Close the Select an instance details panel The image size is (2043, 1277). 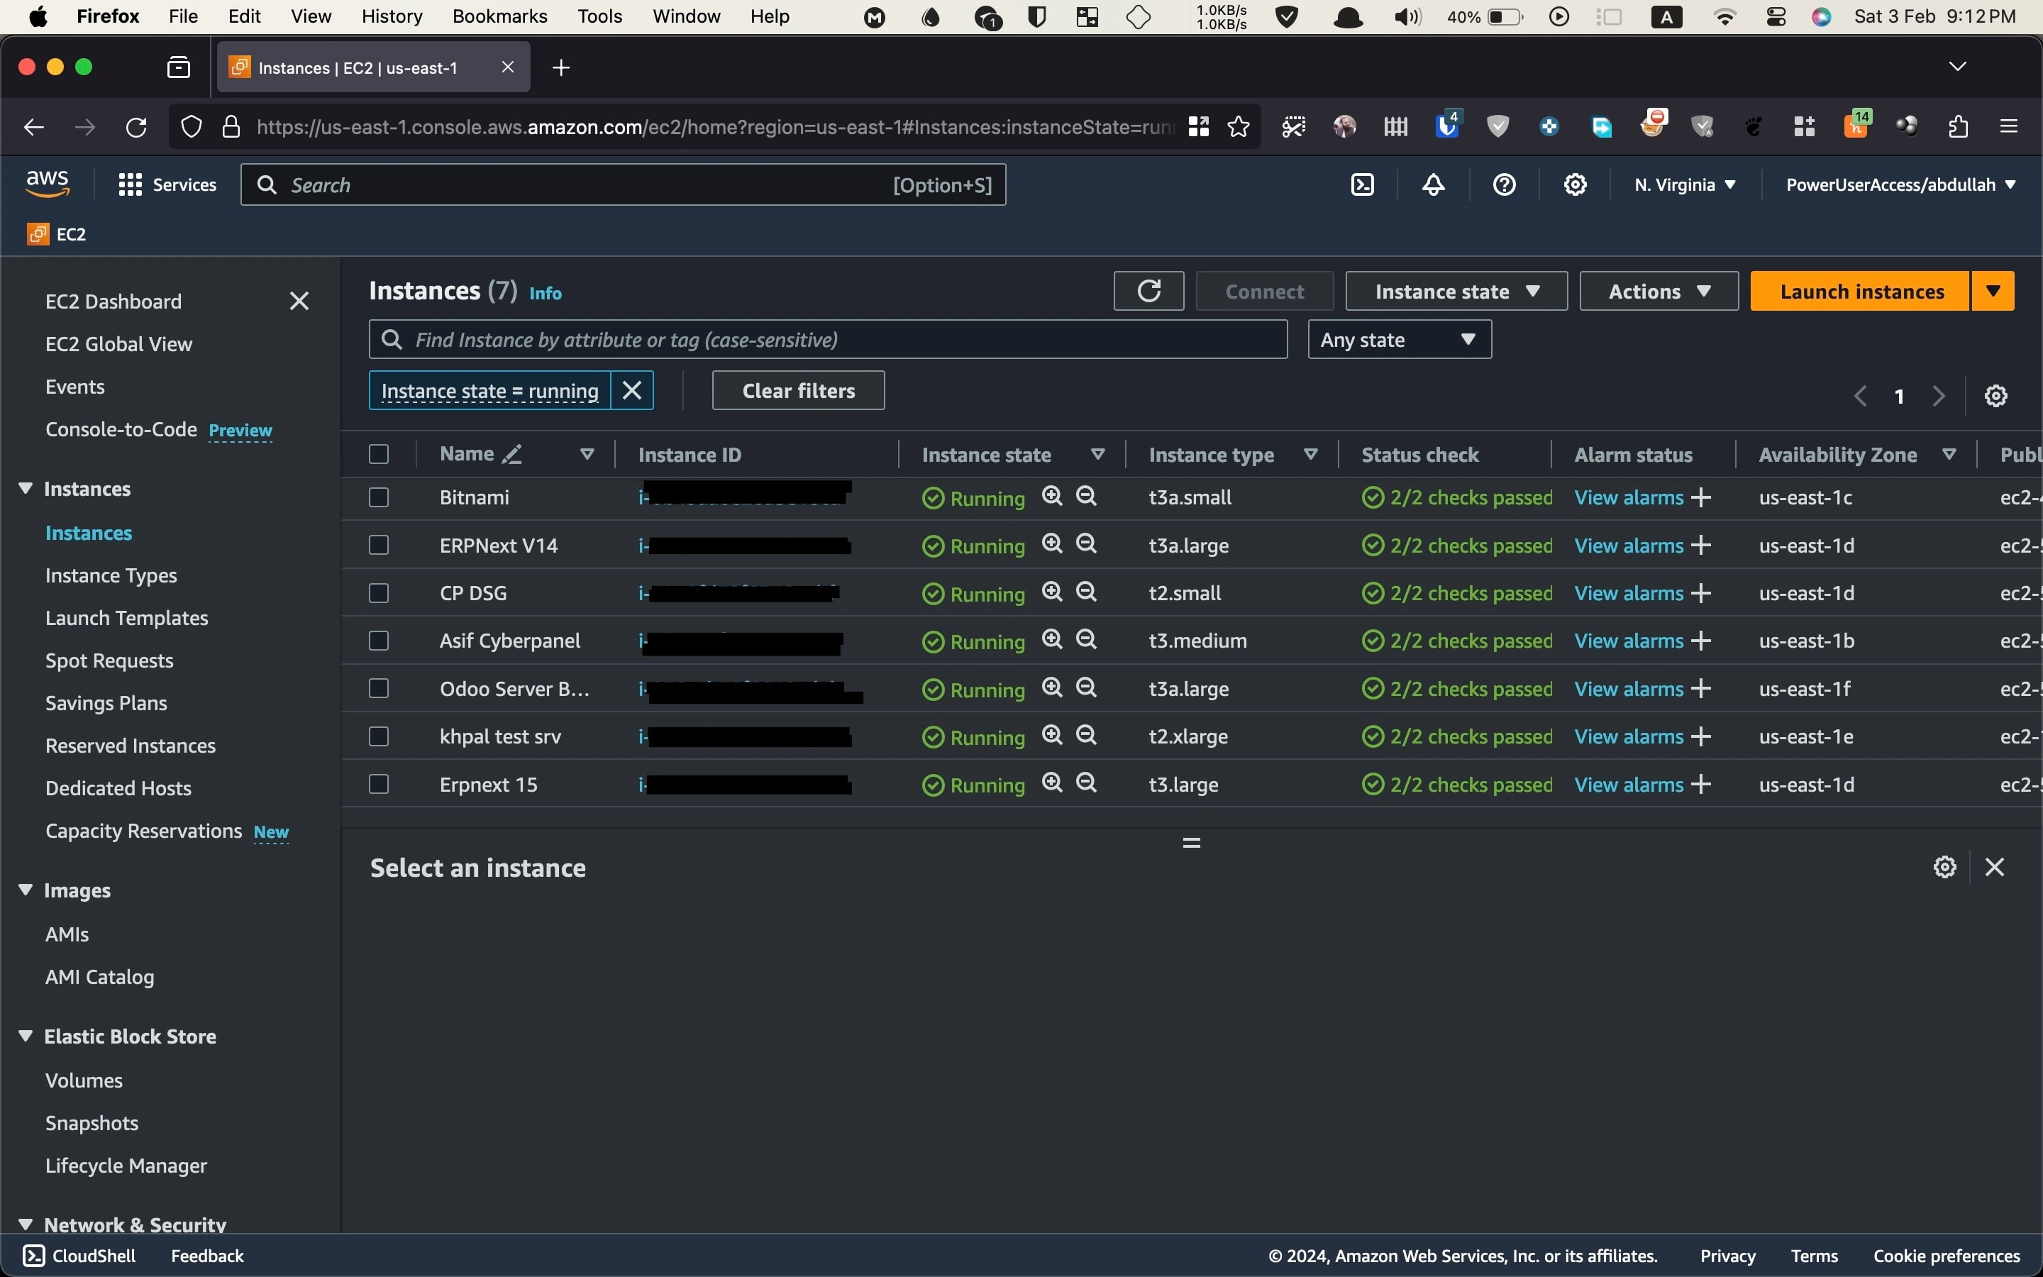[1995, 866]
